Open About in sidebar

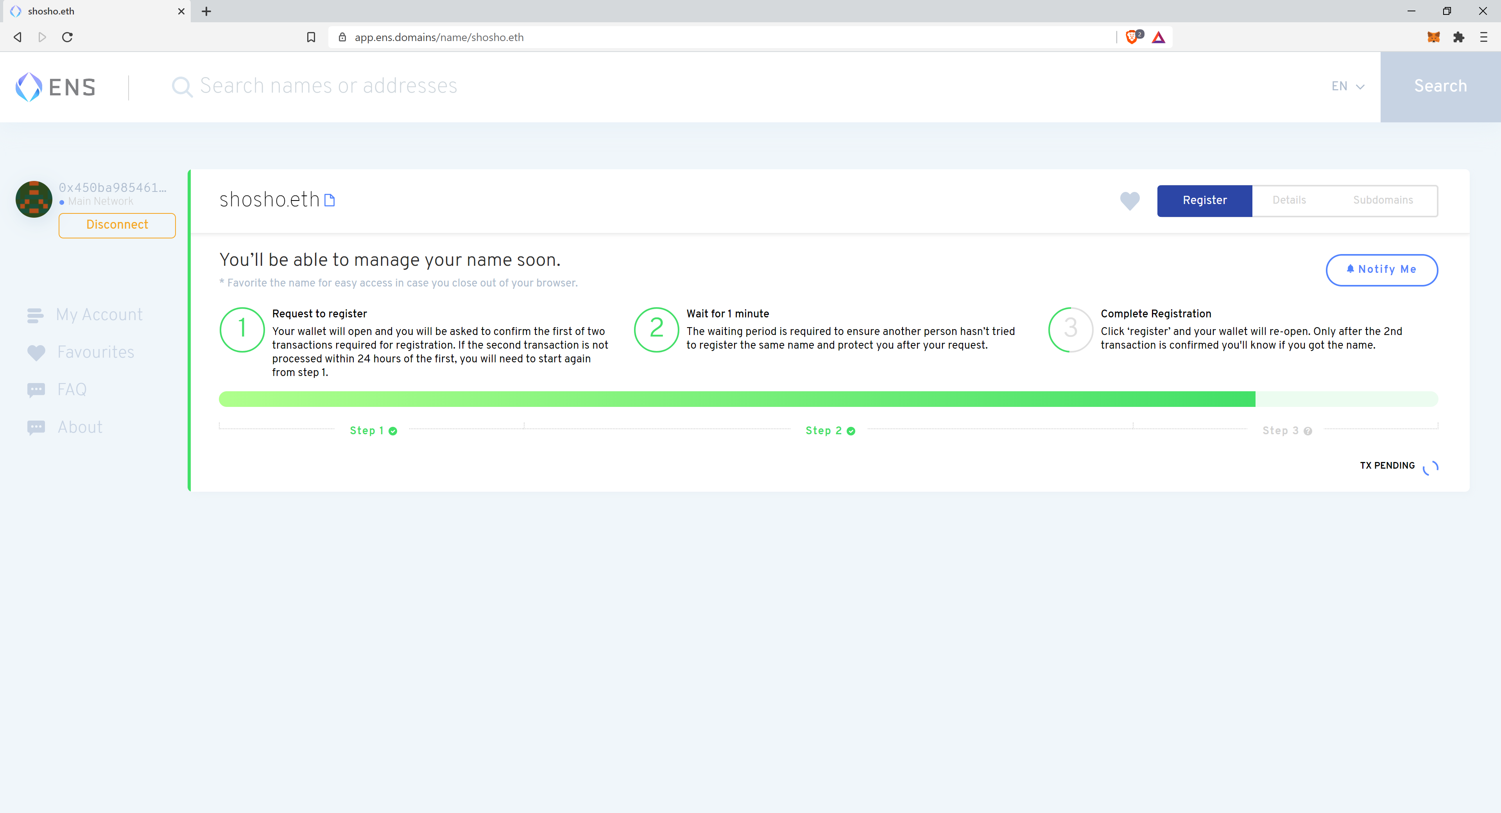coord(65,427)
